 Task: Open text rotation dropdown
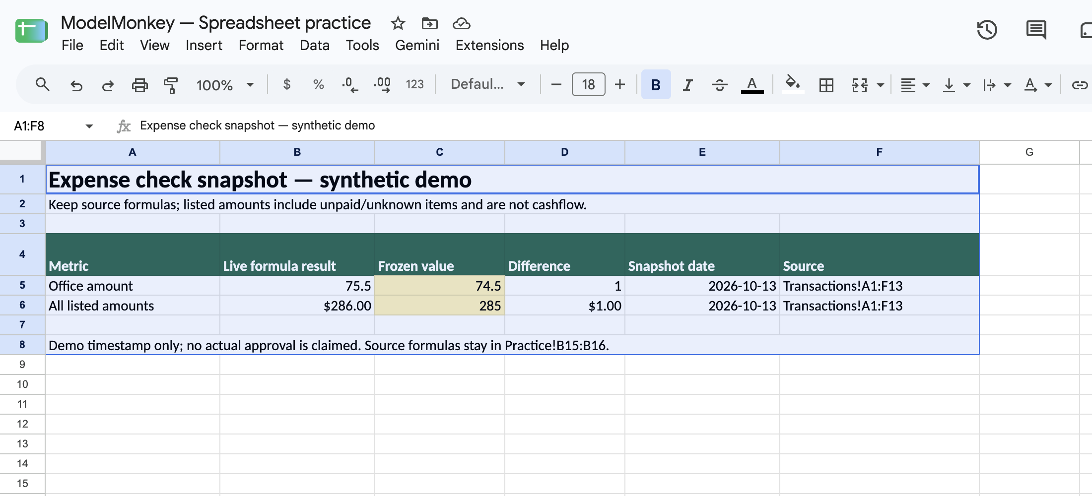(x=1037, y=85)
